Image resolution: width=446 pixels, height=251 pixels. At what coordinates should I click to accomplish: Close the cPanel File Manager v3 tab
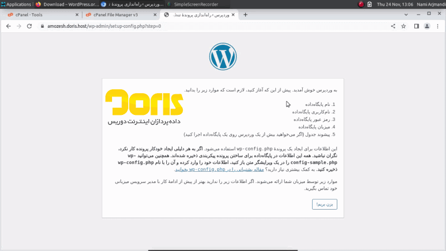pyautogui.click(x=155, y=15)
